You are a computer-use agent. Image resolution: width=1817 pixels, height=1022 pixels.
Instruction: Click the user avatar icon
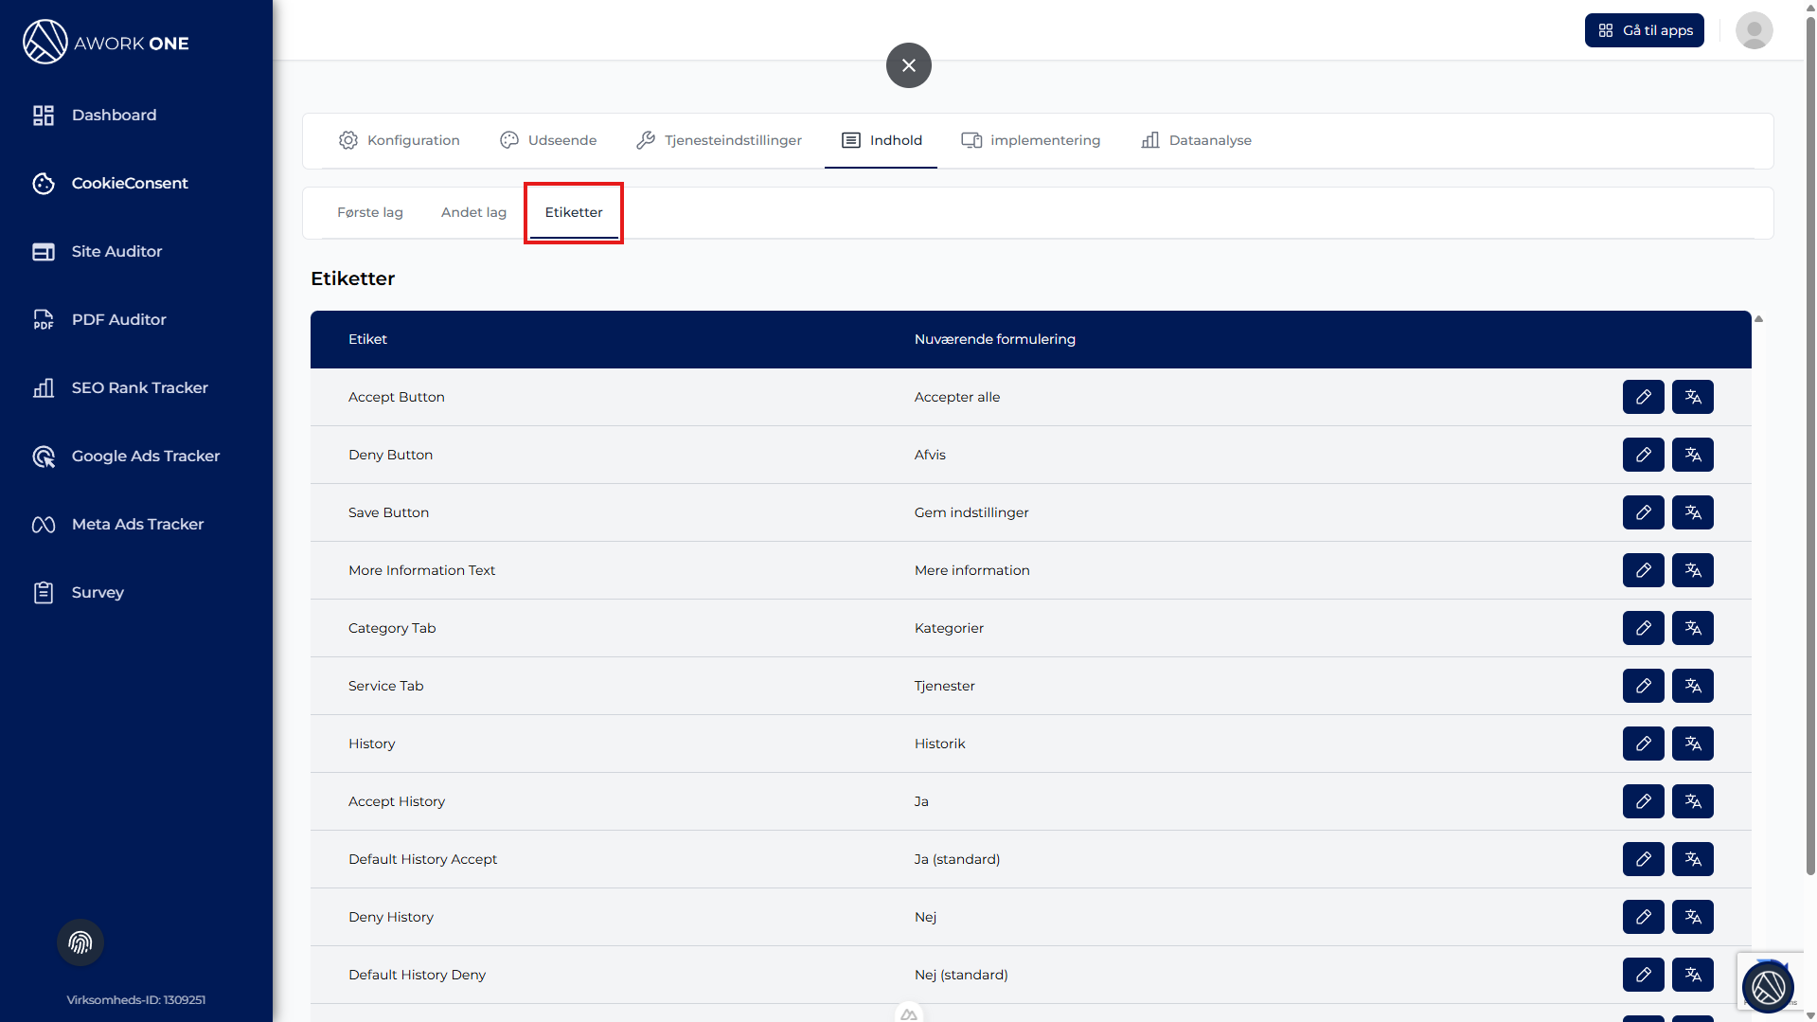1754,30
